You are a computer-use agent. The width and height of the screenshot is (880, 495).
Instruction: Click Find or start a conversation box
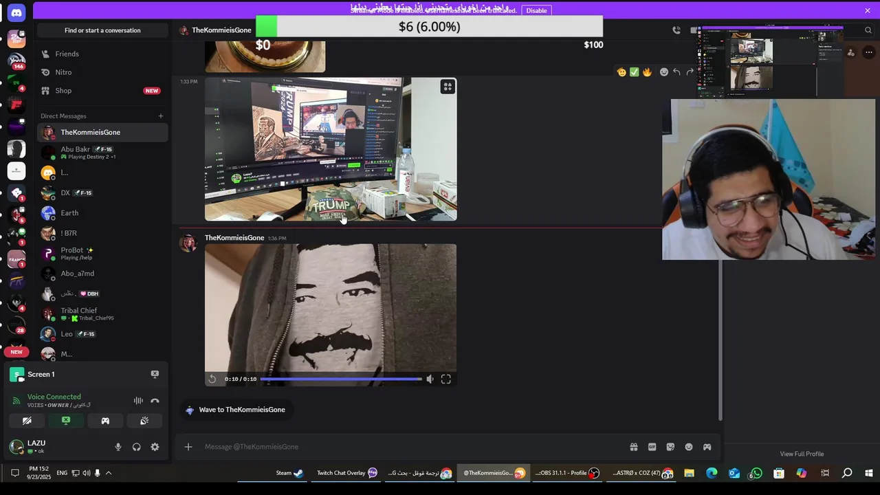click(102, 30)
